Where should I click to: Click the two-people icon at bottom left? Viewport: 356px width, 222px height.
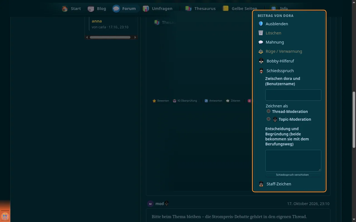[5, 216]
